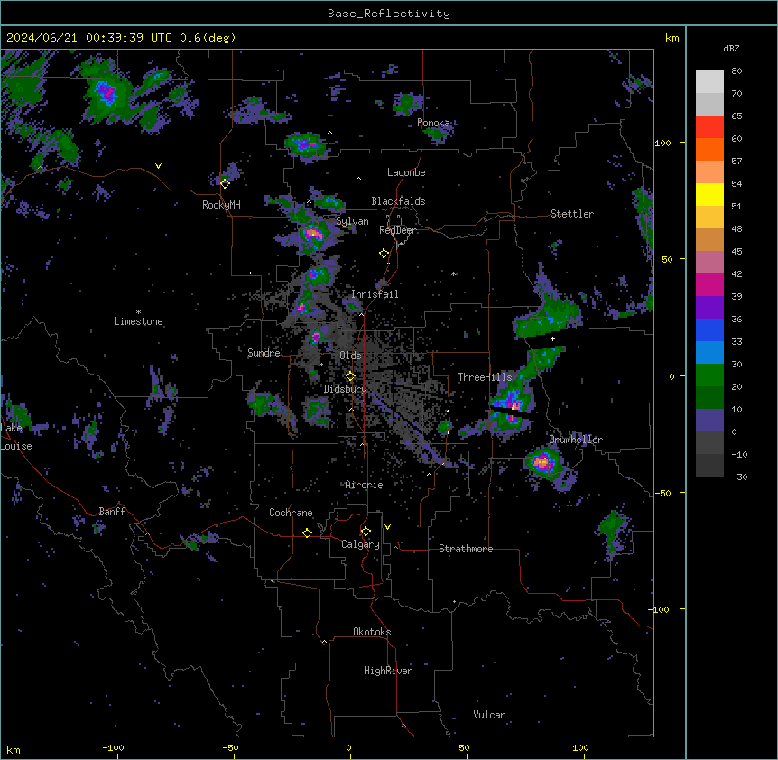Select the yellow 51–54 dBZ legend swatch

click(709, 194)
